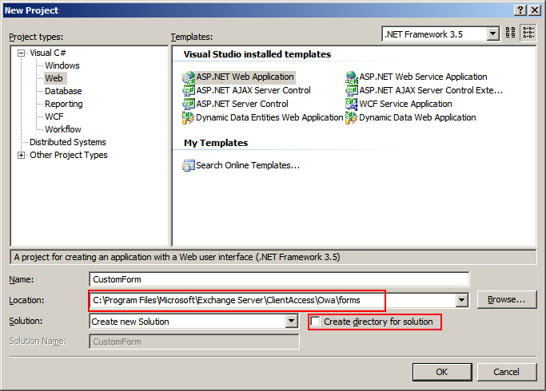Image resolution: width=546 pixels, height=391 pixels.
Task: Click the Other Project Types label
Action: tap(69, 155)
